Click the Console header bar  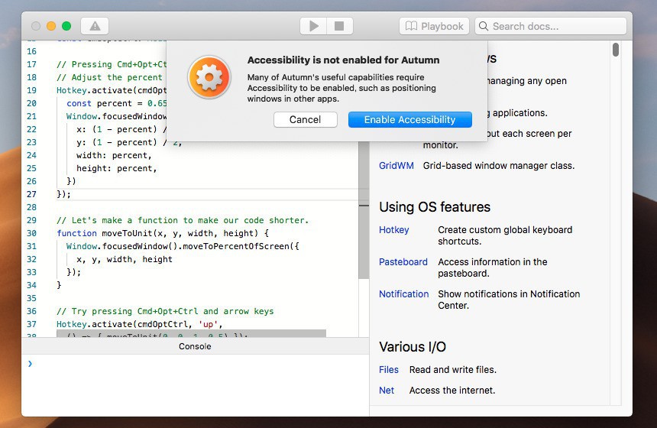pyautogui.click(x=195, y=346)
